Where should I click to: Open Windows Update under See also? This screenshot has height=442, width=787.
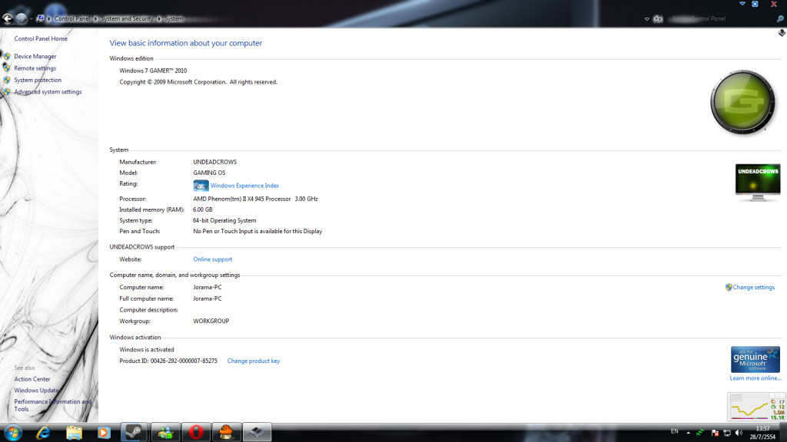coord(36,391)
